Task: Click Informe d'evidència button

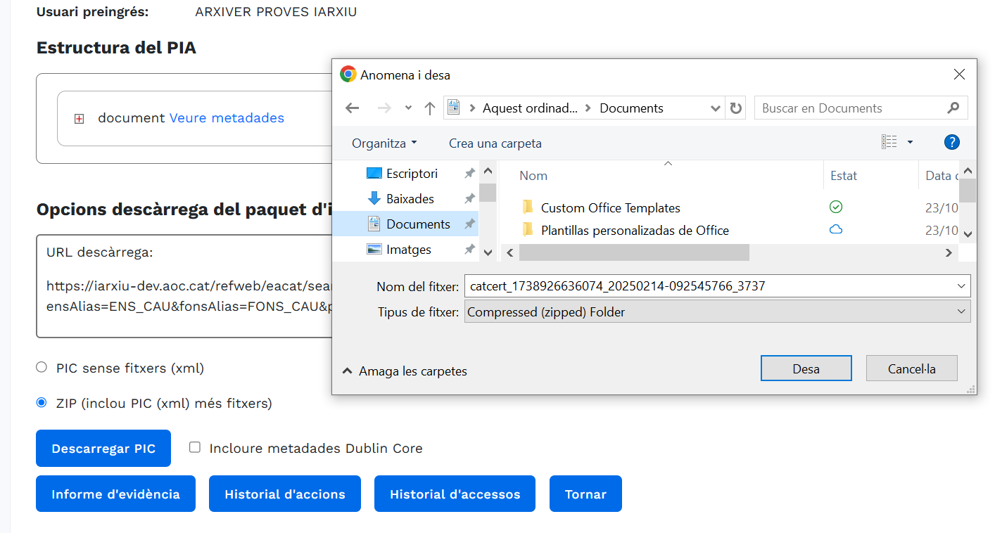Action: pyautogui.click(x=115, y=494)
